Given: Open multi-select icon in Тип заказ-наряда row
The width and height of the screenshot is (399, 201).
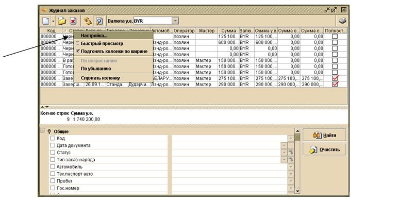Looking at the screenshot, I should (x=291, y=160).
